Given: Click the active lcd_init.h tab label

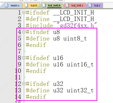Looking at the screenshot, I should [x=54, y=5].
